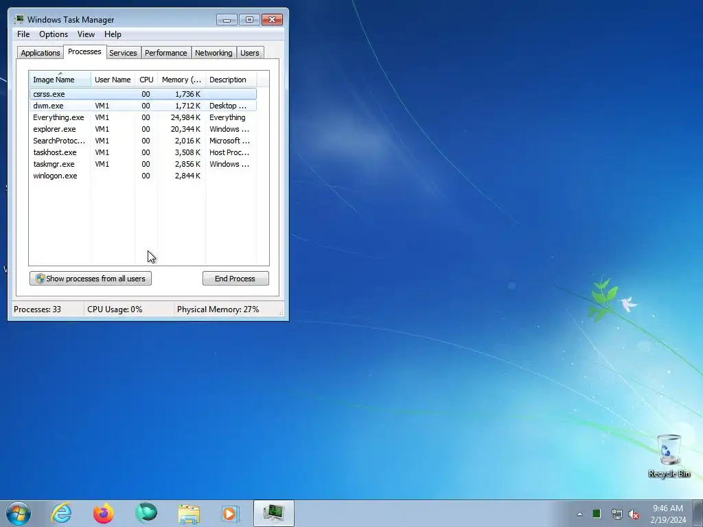The image size is (703, 527).
Task: Select the Processes tab
Action: click(84, 51)
